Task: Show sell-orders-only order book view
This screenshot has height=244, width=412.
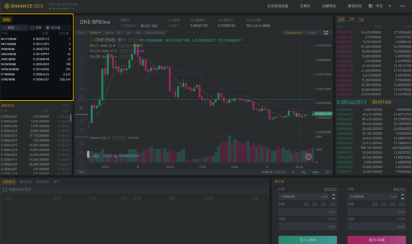Action: [361, 19]
